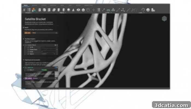Click the Body input label next to CAD

(34, 33)
